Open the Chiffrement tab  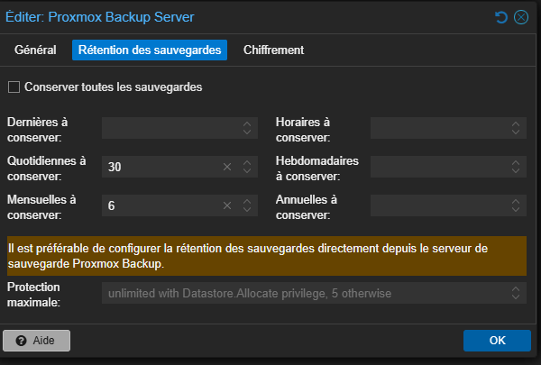pos(273,50)
